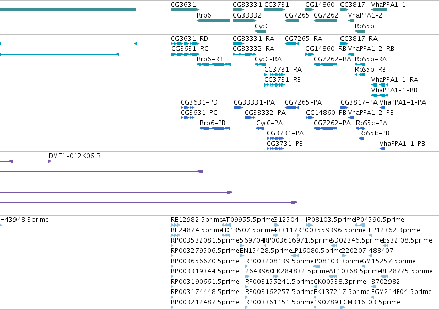Click gene CG7265 label
The width and height of the screenshot is (439, 310).
[297, 15]
